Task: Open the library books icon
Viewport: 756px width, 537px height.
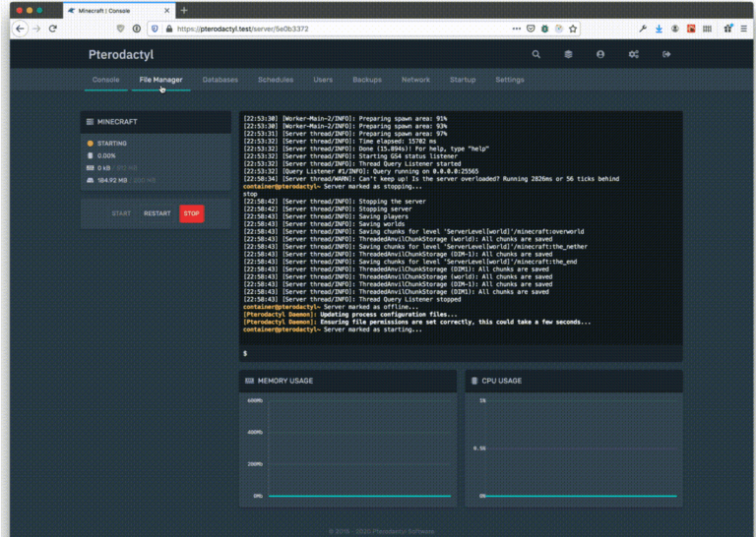Action: (708, 29)
